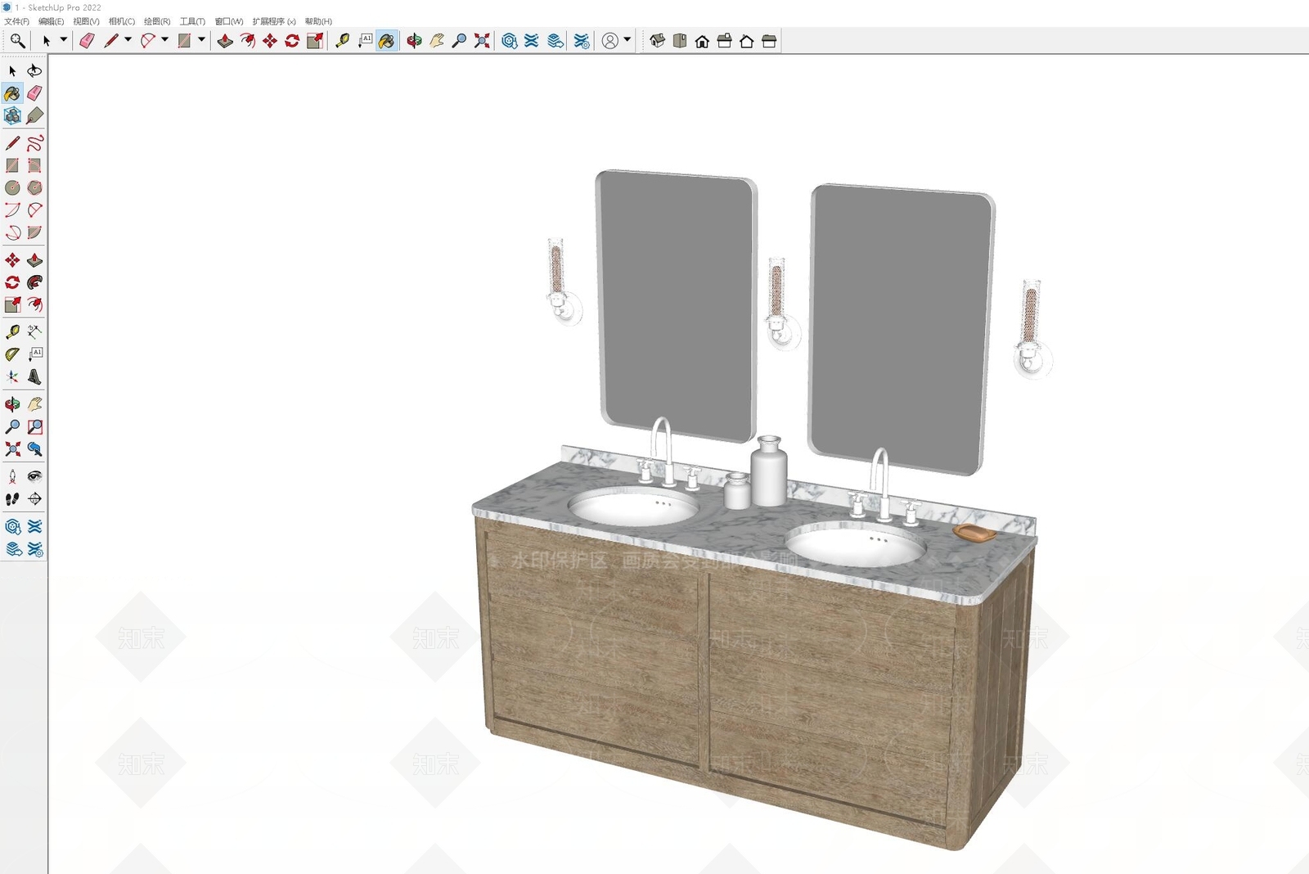Expand the Rectangle tool dropdown arrow

pos(201,39)
